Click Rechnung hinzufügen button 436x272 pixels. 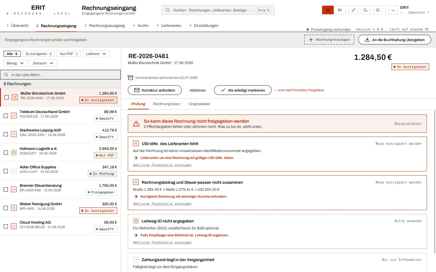tap(329, 40)
